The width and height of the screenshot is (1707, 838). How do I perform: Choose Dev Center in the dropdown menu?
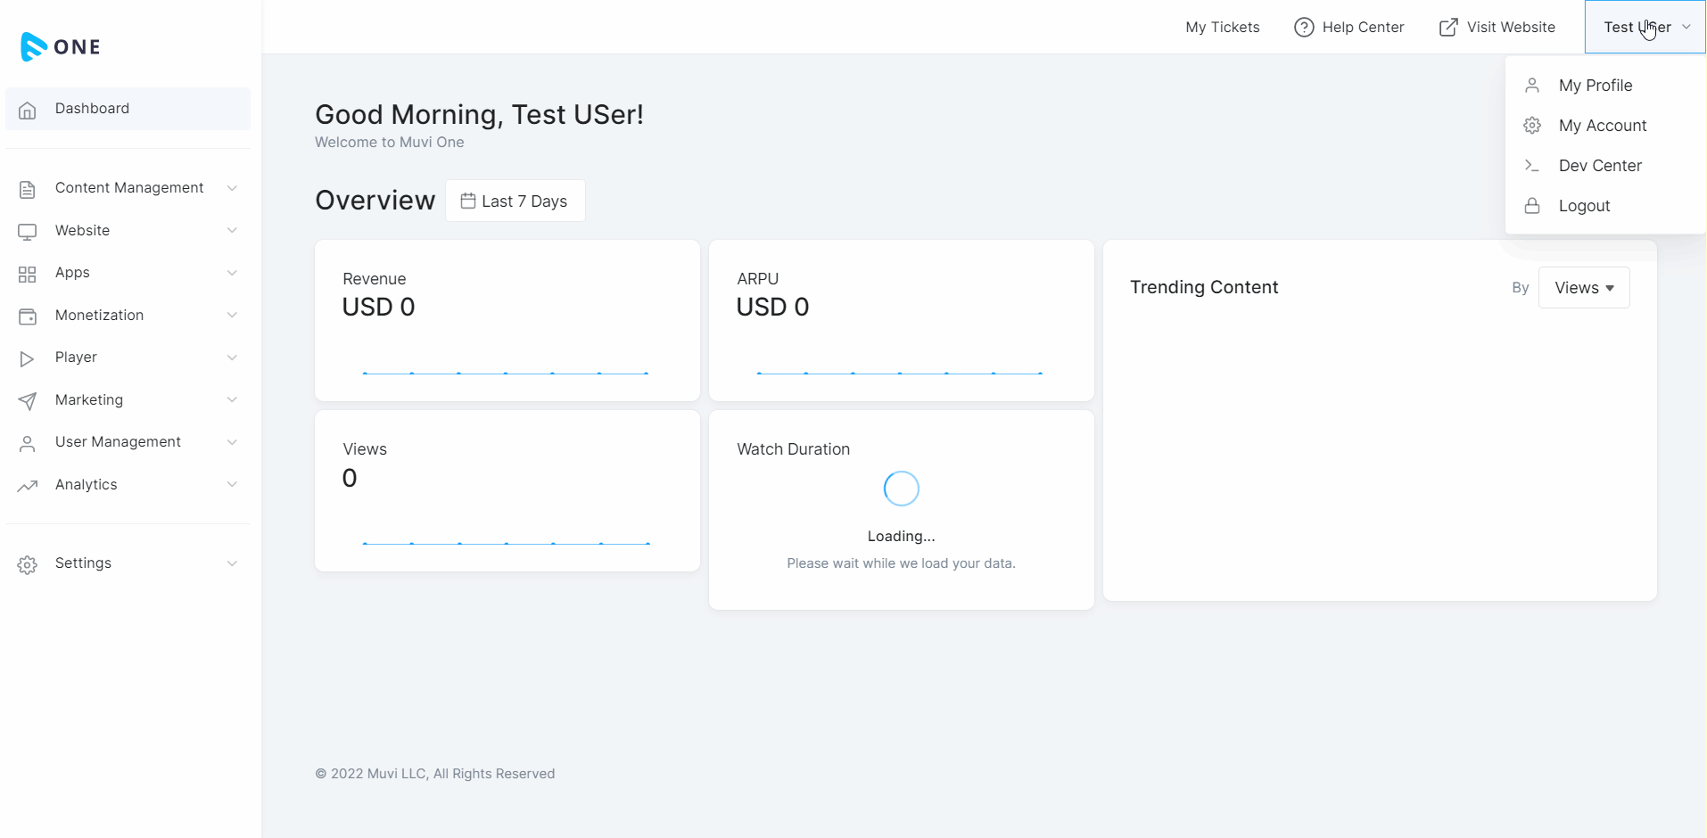pos(1599,166)
